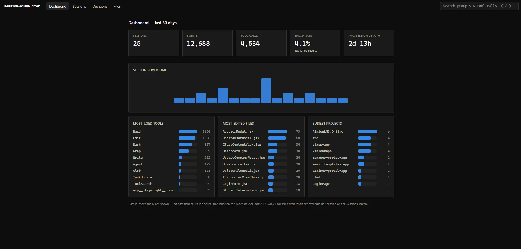Select the Agent tool row
The width and height of the screenshot is (521, 249).
click(171, 164)
